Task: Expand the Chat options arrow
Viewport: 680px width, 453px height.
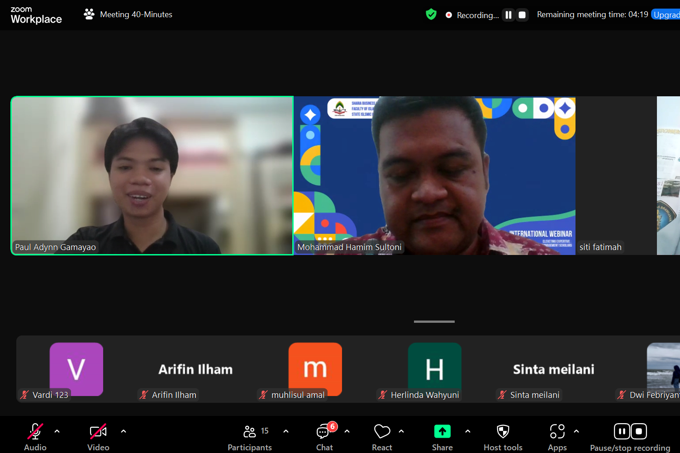Action: (347, 431)
